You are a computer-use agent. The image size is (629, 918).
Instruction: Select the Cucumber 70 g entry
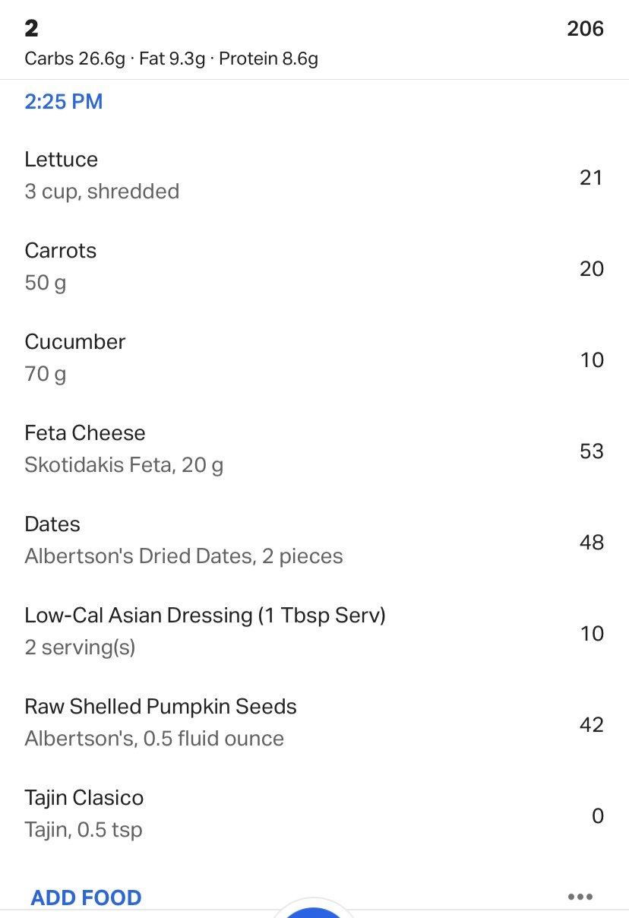pyautogui.click(x=314, y=358)
